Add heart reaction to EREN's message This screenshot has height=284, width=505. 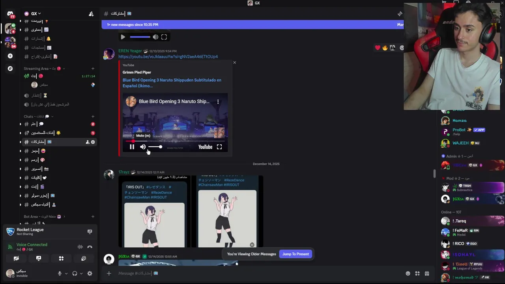tap(378, 48)
